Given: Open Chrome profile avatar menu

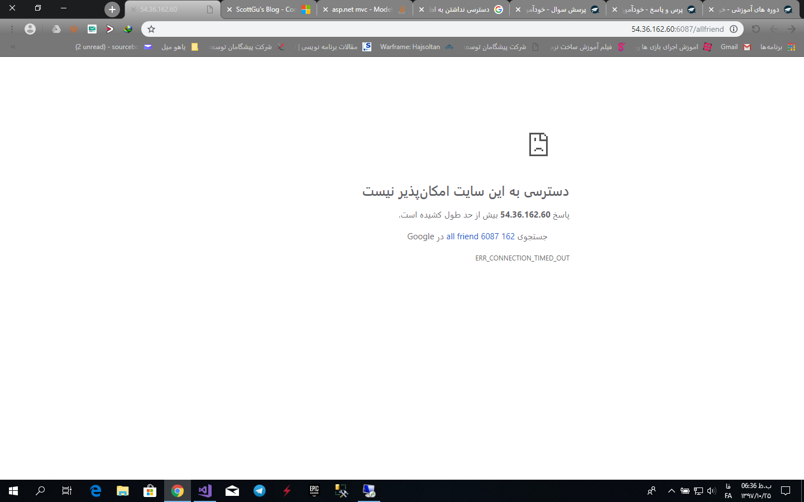Looking at the screenshot, I should pyautogui.click(x=30, y=29).
